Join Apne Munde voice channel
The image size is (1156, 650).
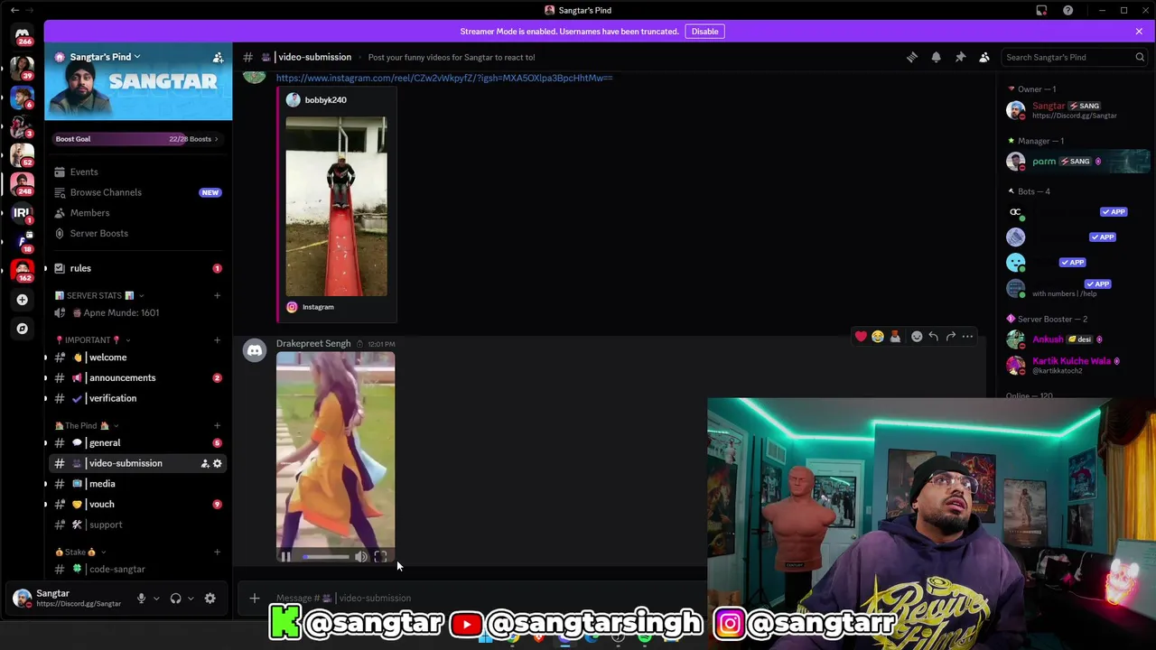pyautogui.click(x=138, y=312)
